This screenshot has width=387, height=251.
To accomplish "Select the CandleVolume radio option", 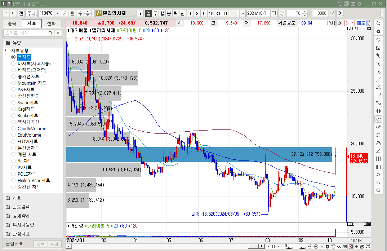I will pos(13,128).
